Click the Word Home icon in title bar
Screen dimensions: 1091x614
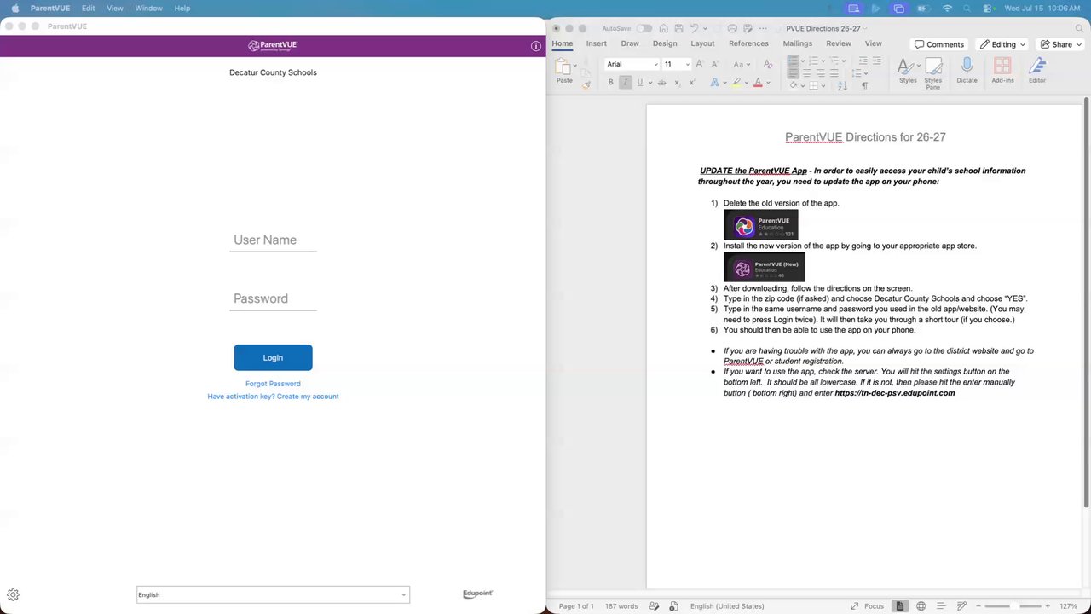pyautogui.click(x=664, y=28)
